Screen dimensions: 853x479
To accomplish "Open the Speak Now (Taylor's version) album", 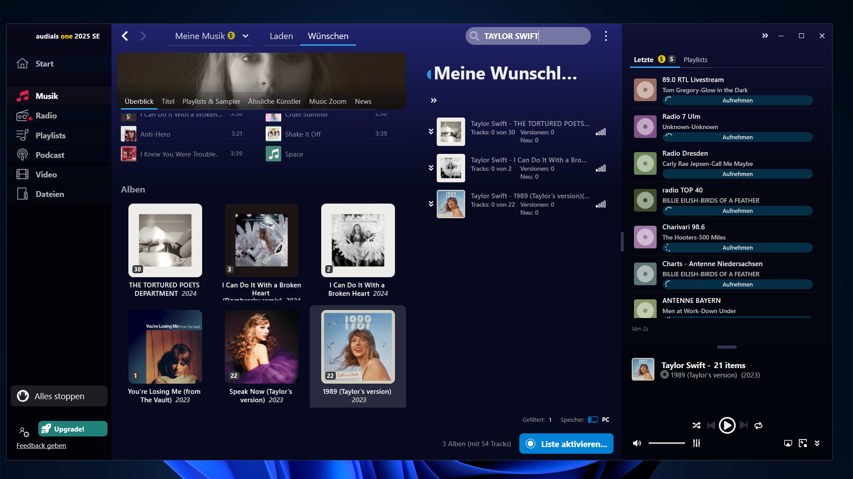I will click(x=262, y=347).
